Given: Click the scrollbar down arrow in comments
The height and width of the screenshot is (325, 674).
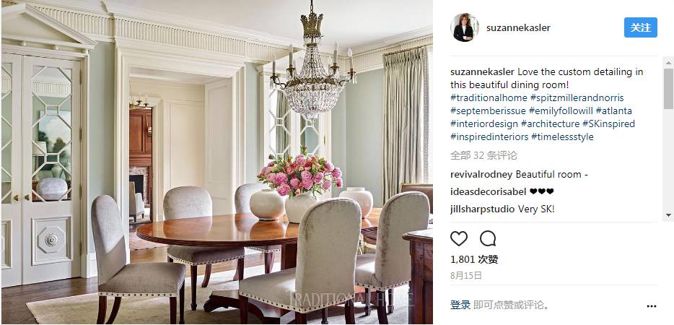Looking at the screenshot, I should tap(668, 214).
